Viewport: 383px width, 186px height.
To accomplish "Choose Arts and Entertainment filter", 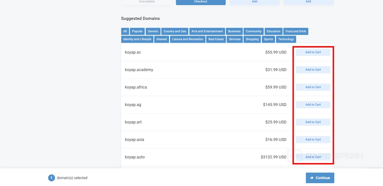I will (x=207, y=31).
